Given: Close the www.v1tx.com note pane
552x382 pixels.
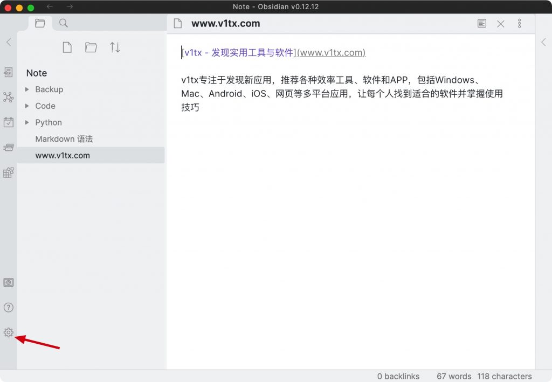Looking at the screenshot, I should click(x=501, y=24).
